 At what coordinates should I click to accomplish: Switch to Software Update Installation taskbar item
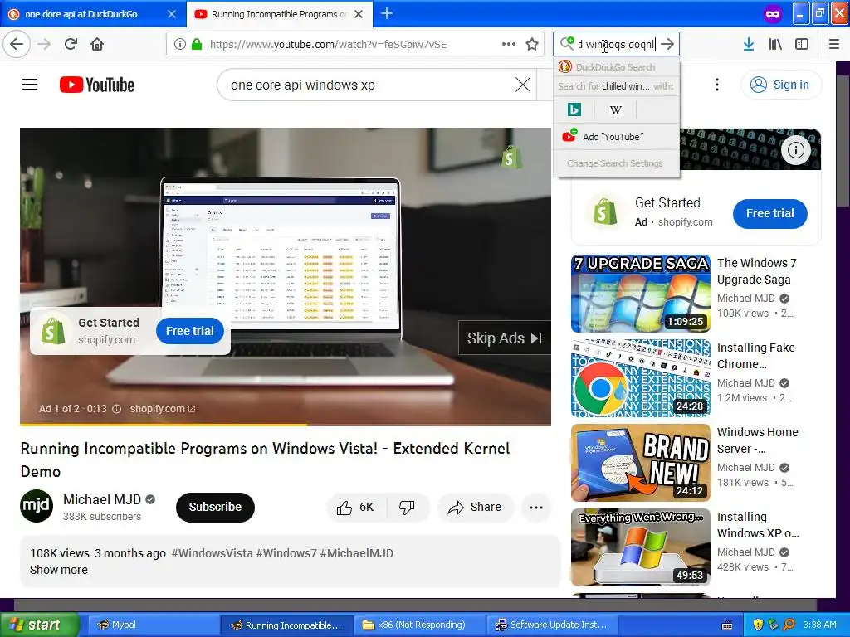pos(552,625)
